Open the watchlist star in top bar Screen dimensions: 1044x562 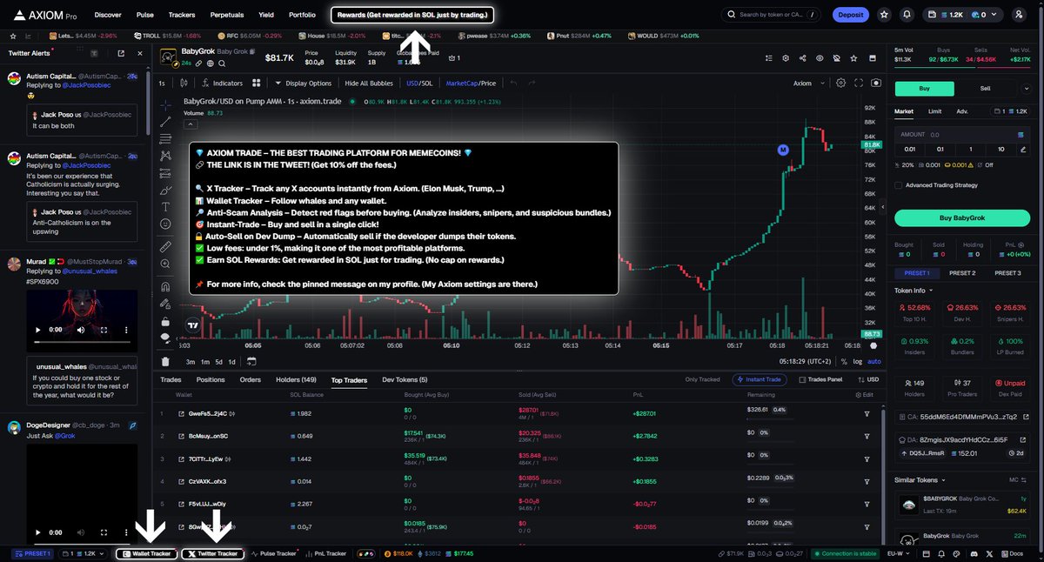tap(885, 15)
